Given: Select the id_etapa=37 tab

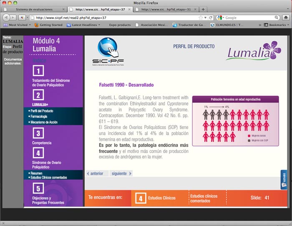Looking at the screenshot, I should click(x=100, y=9).
